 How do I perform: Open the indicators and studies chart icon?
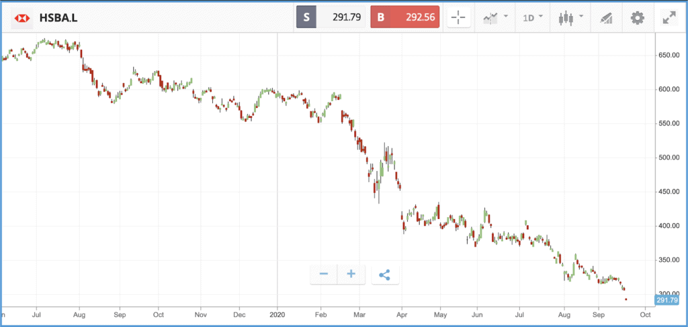tap(490, 18)
